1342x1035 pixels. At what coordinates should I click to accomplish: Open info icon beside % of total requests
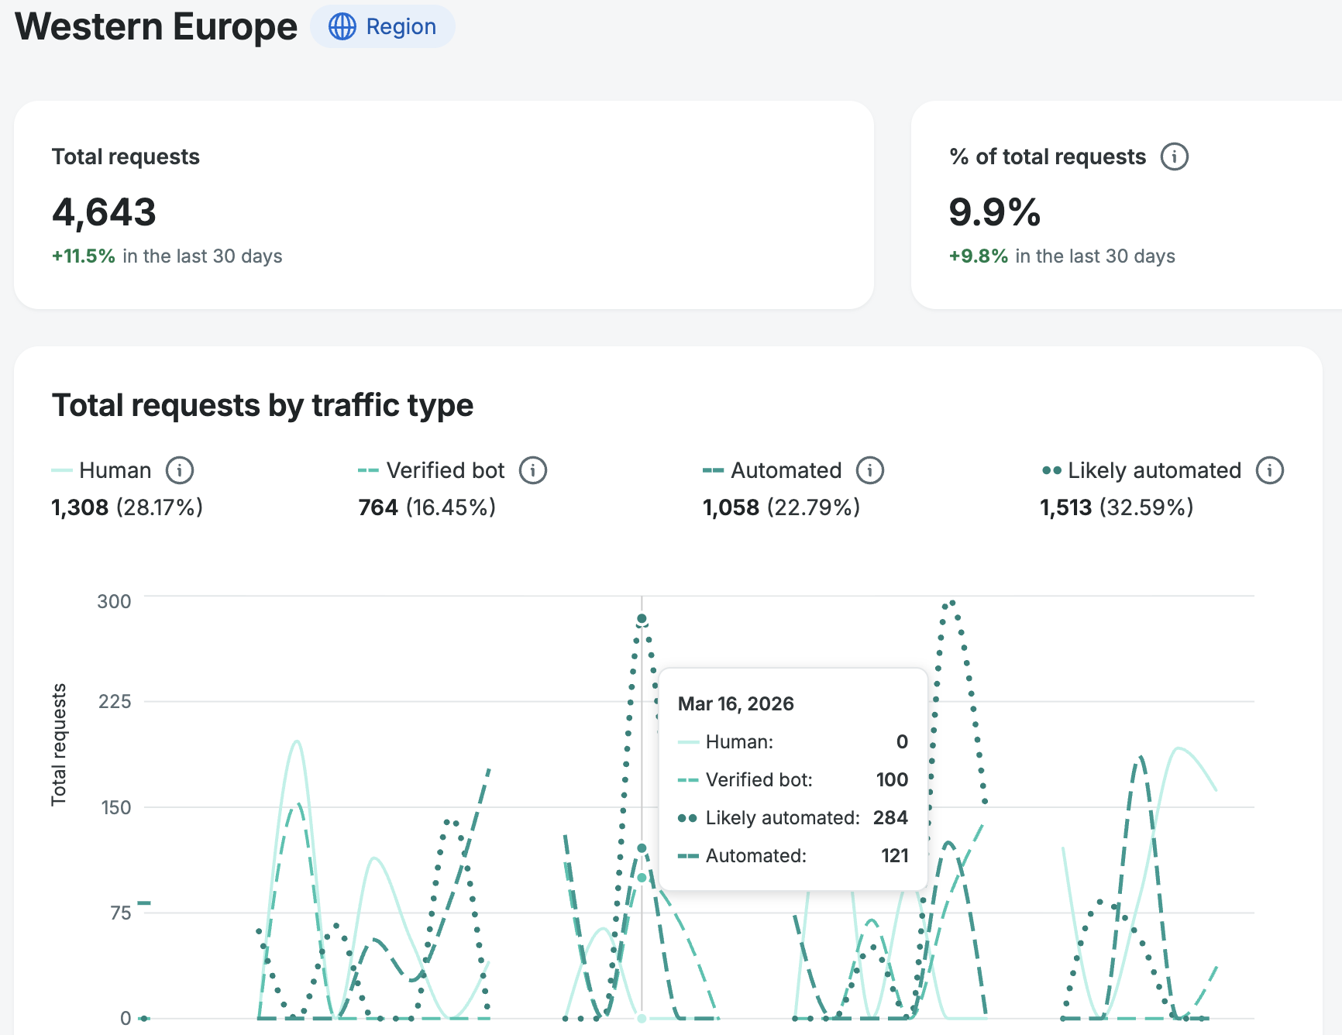pos(1174,156)
